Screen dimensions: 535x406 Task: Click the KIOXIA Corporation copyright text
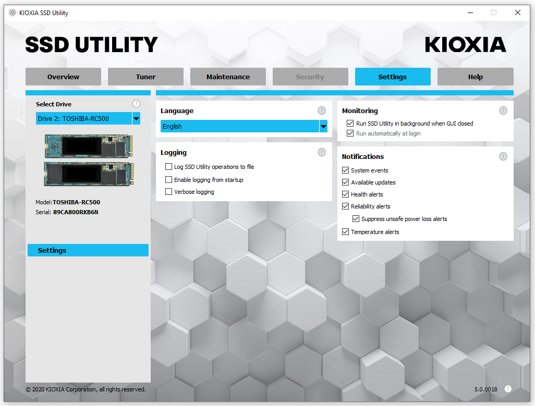(x=86, y=389)
